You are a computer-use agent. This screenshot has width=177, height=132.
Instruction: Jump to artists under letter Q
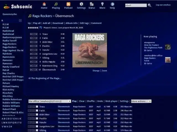(x=13, y=123)
